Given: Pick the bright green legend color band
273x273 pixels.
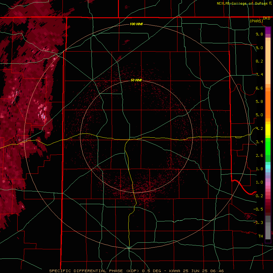Looking at the screenshot, I should pos(268,146).
